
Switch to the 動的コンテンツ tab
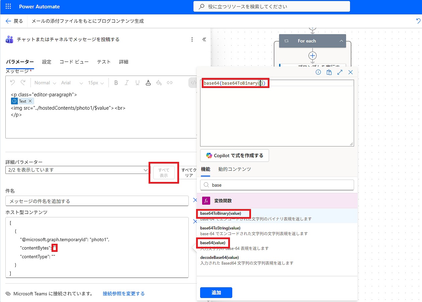(234, 169)
